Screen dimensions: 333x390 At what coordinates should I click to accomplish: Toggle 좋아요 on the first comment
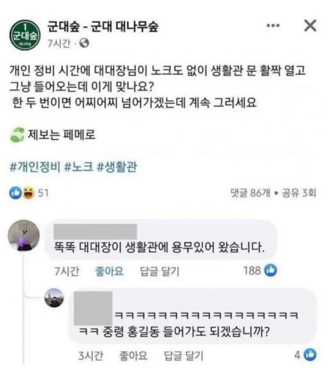pos(109,271)
